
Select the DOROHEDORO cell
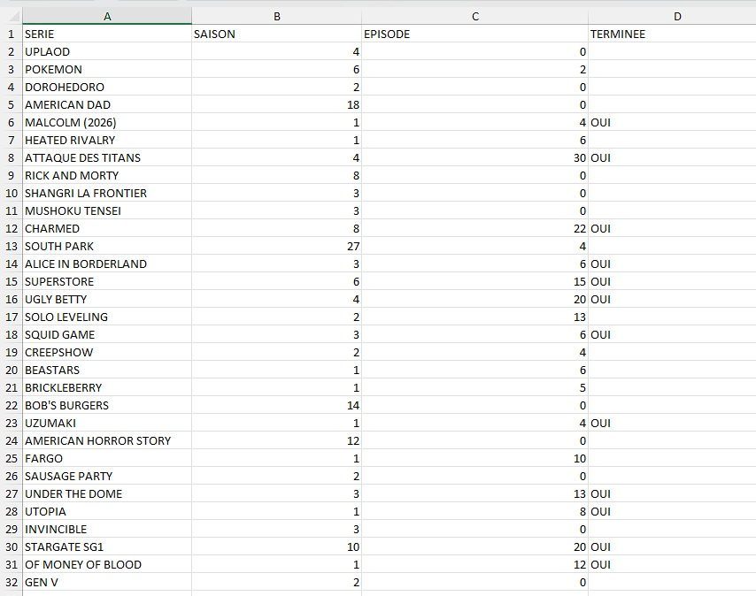point(107,88)
